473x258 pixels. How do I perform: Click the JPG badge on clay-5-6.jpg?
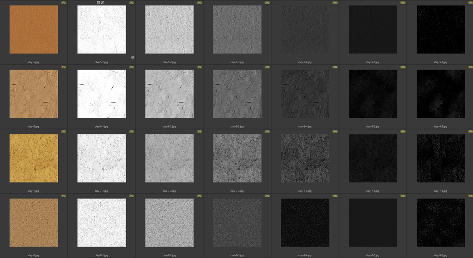click(469, 3)
